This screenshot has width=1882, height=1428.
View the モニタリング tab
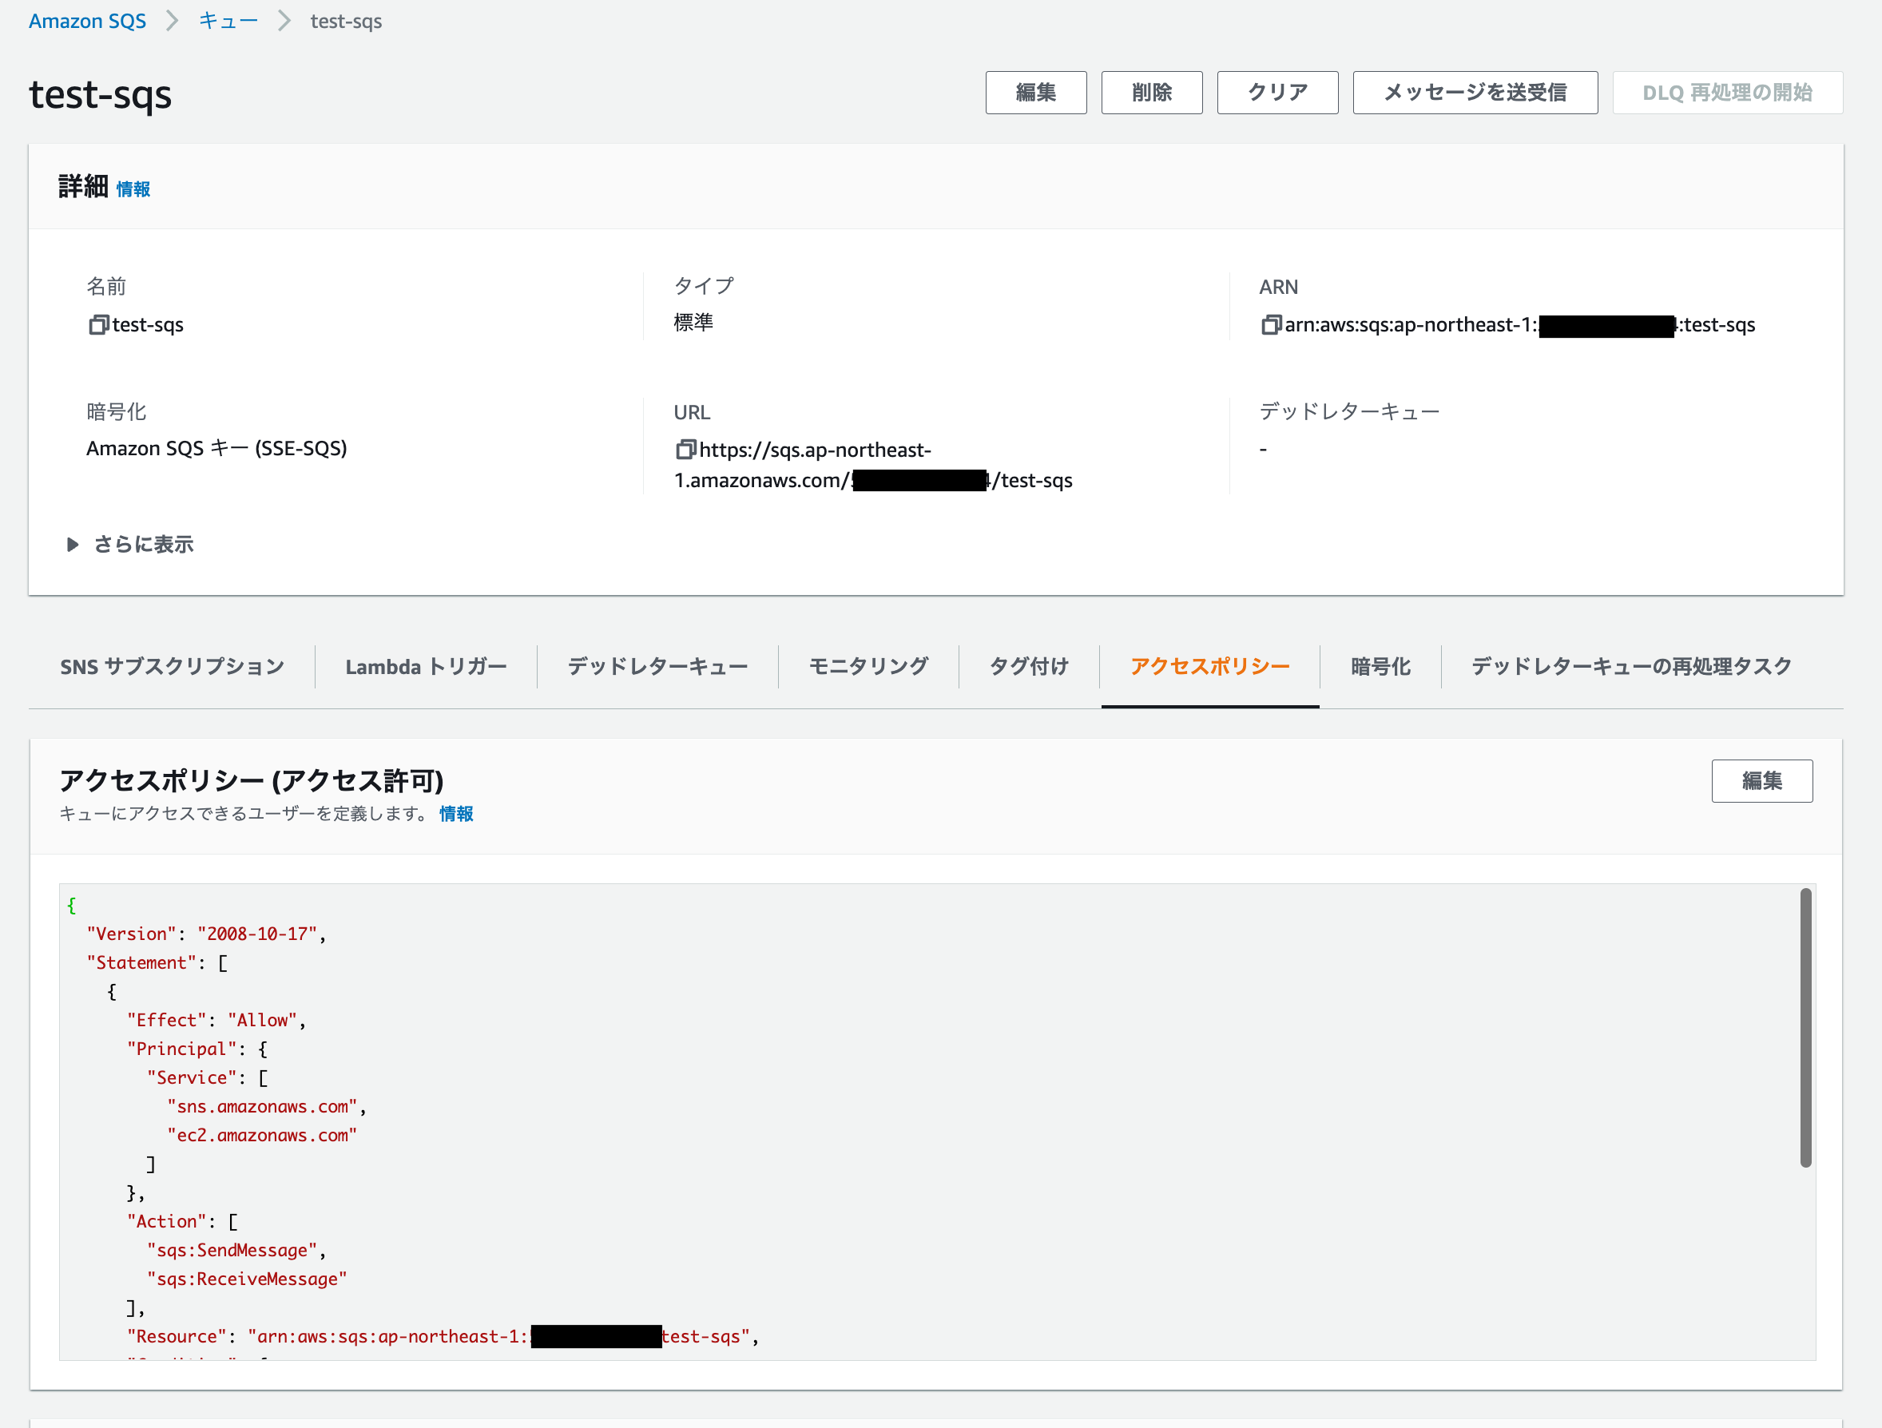[867, 667]
